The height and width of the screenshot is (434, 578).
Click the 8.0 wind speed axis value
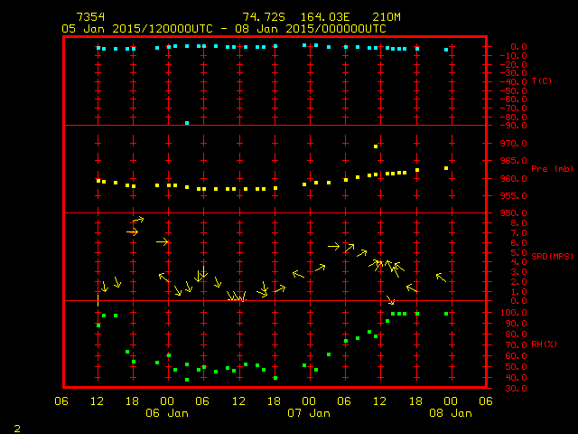pyautogui.click(x=518, y=223)
